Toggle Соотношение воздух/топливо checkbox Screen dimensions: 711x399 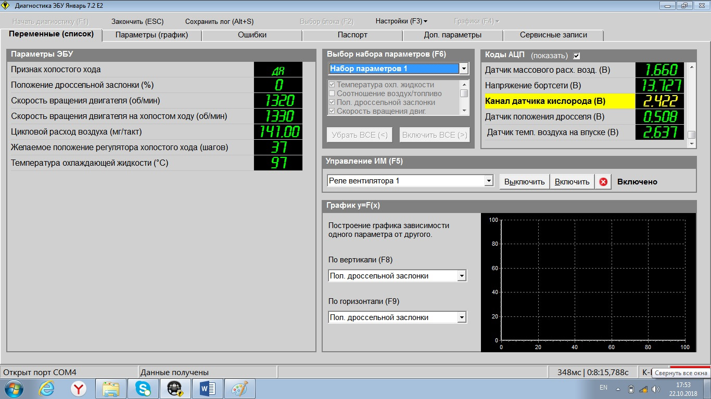332,94
